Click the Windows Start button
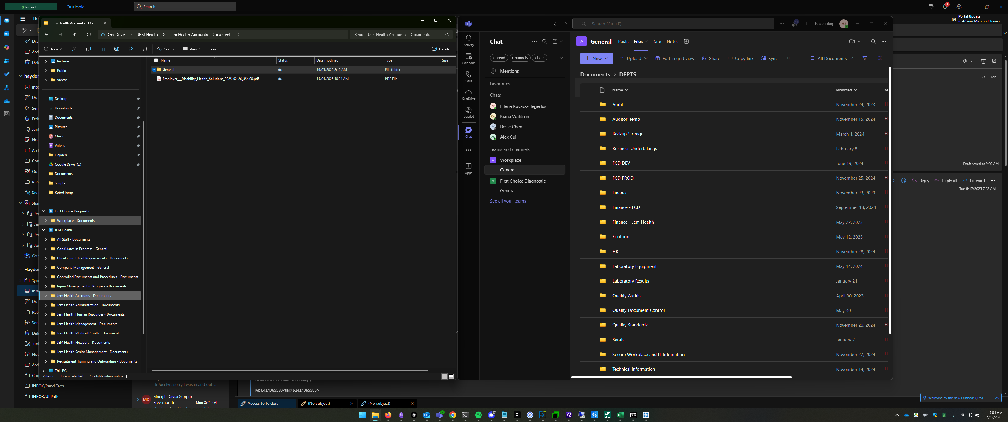This screenshot has width=1008, height=422. point(362,415)
